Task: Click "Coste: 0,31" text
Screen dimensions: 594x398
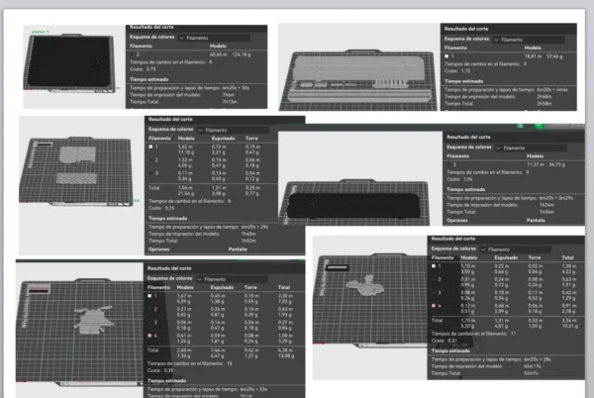Action: click(445, 341)
